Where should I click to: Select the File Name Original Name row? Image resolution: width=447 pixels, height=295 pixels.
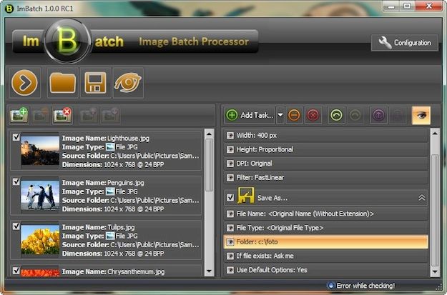pos(326,214)
